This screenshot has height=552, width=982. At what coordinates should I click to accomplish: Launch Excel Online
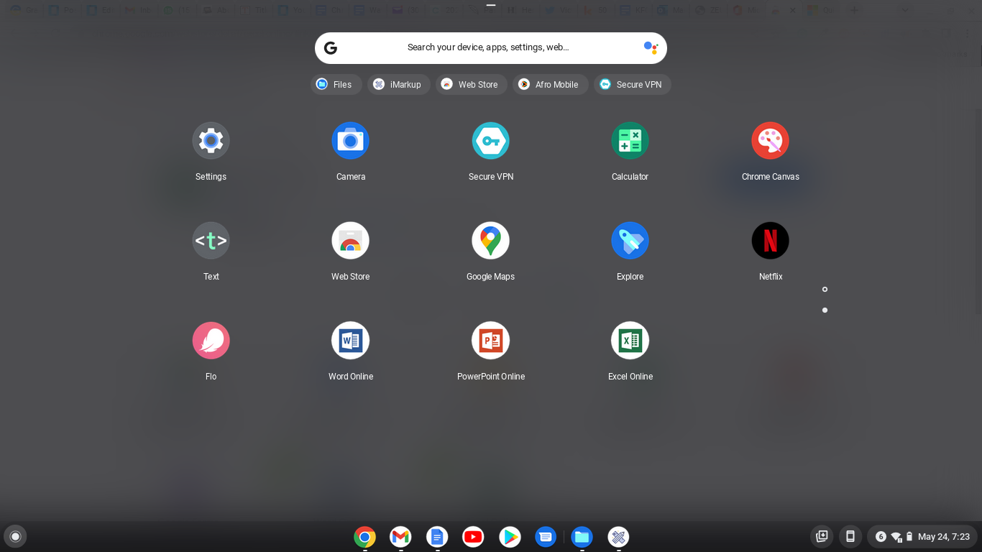pyautogui.click(x=630, y=341)
